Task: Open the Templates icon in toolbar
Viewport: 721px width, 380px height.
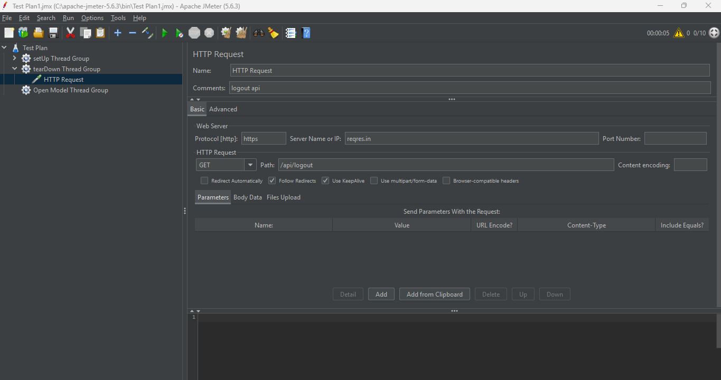Action: click(x=23, y=33)
